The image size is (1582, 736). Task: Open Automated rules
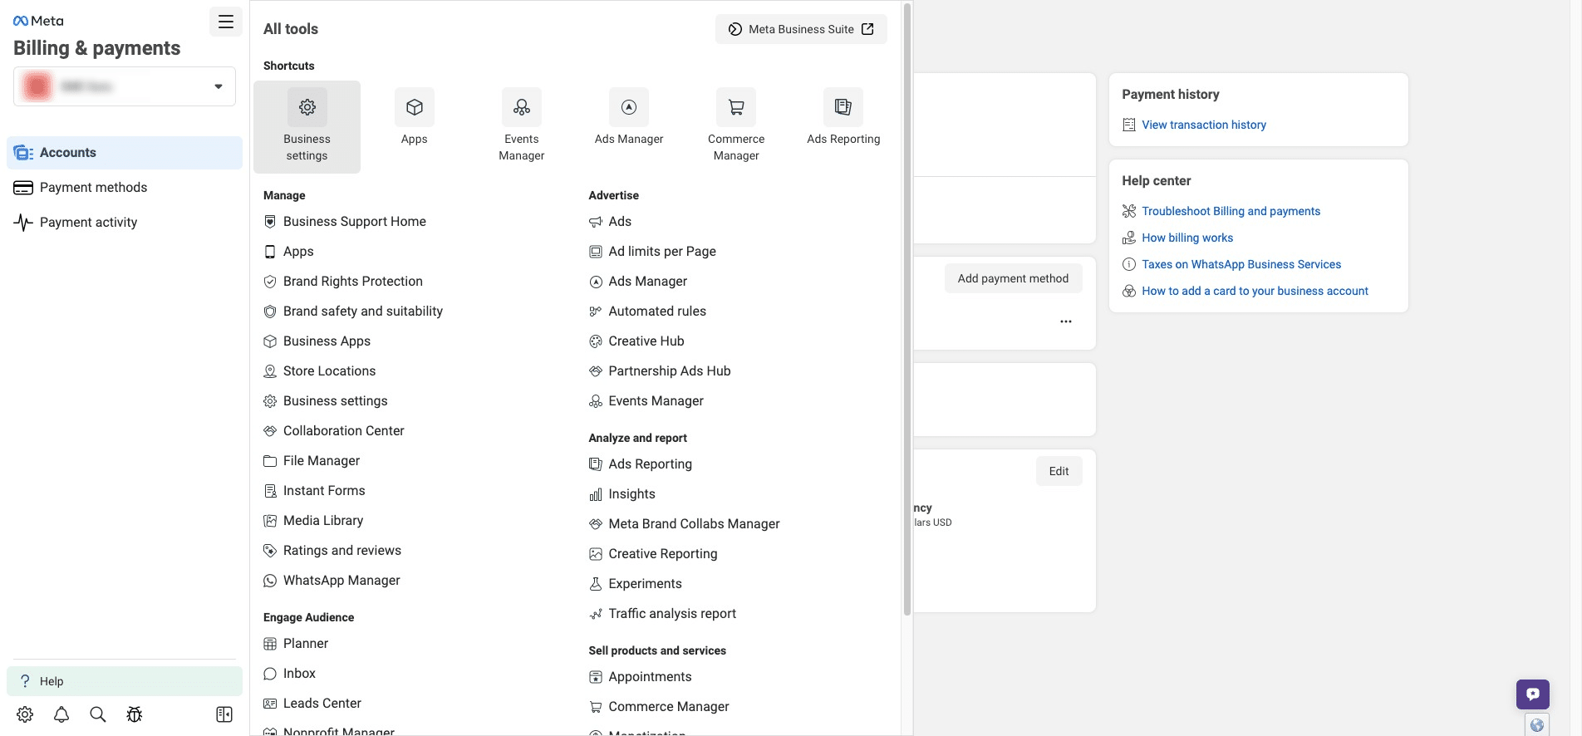point(647,312)
